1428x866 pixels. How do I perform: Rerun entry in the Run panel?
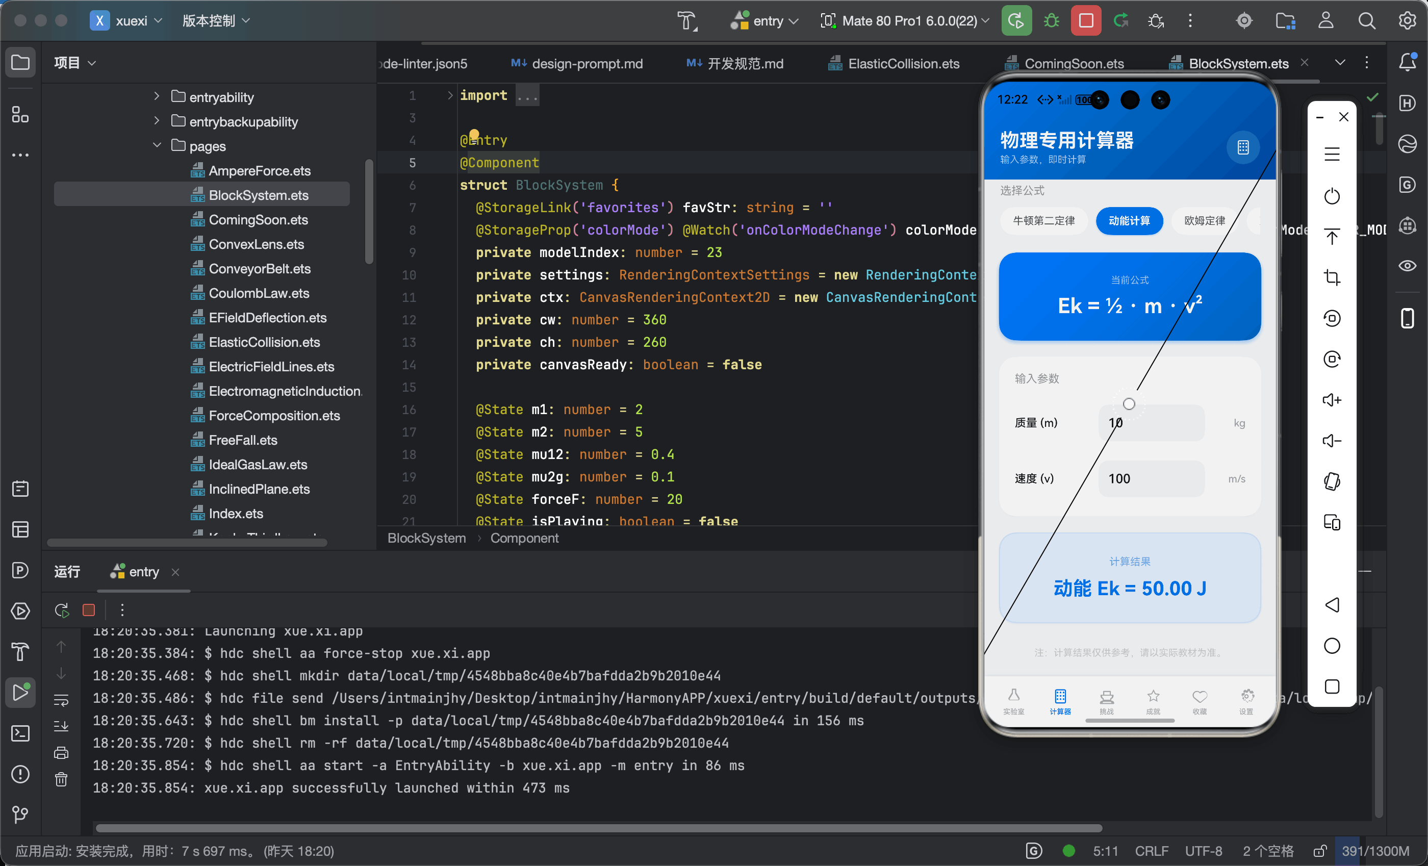point(61,610)
